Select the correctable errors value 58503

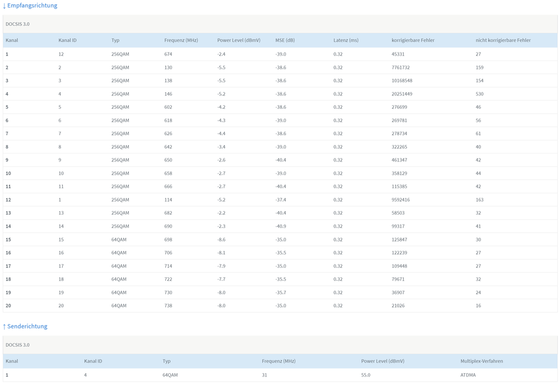398,213
